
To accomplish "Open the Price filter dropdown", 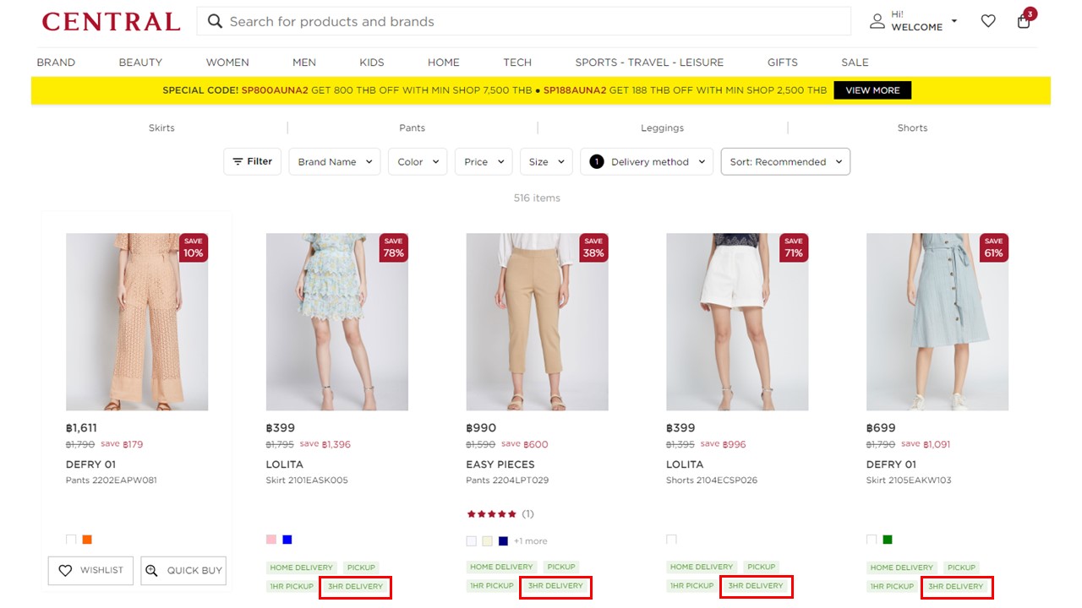I will point(484,162).
